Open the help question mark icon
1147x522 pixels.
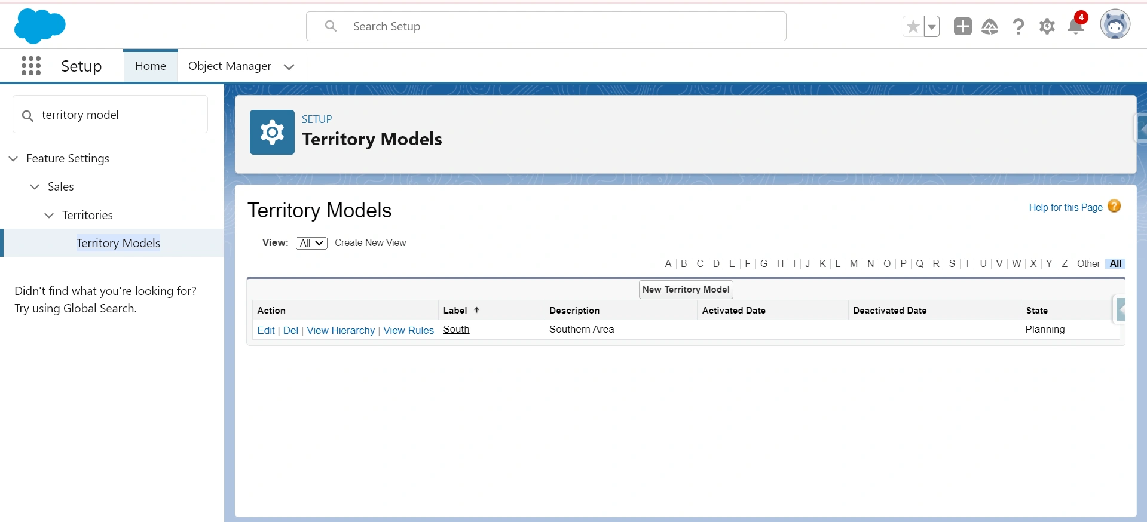(1018, 26)
